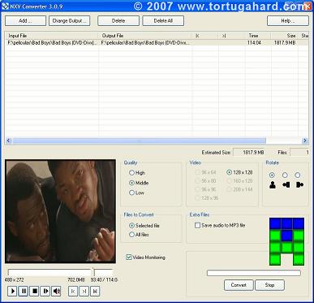314x303 pixels.
Task: Mute the preview audio speaker icon
Action: point(56,291)
